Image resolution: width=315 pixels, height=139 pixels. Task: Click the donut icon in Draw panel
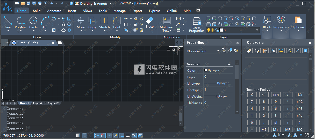point(69,30)
